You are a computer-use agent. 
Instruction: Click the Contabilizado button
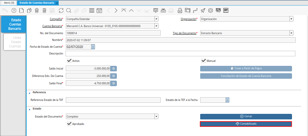pyautogui.click(x=246, y=124)
